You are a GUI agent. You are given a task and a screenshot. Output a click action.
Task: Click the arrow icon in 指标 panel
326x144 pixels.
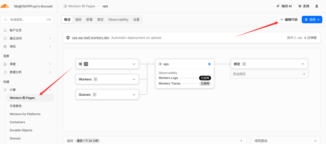[241, 141]
